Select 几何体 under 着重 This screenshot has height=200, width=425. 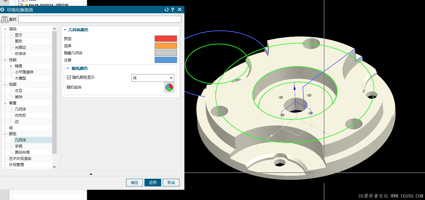[20, 109]
